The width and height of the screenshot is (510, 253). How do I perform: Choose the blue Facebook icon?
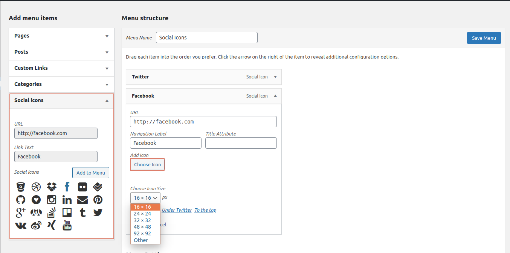point(67,187)
